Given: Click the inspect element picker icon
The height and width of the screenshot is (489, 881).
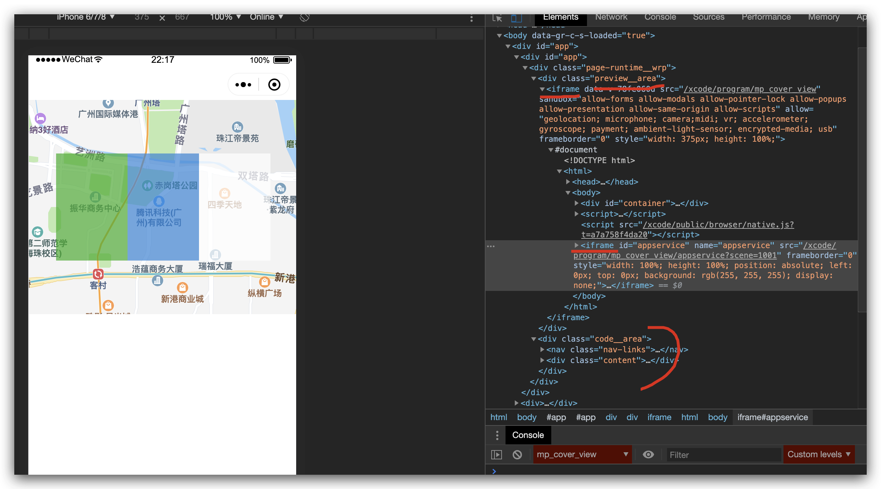Looking at the screenshot, I should [497, 17].
